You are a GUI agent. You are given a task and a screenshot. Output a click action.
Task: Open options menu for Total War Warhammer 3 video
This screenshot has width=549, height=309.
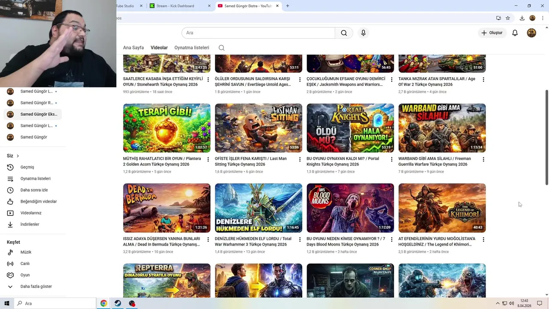click(x=300, y=239)
